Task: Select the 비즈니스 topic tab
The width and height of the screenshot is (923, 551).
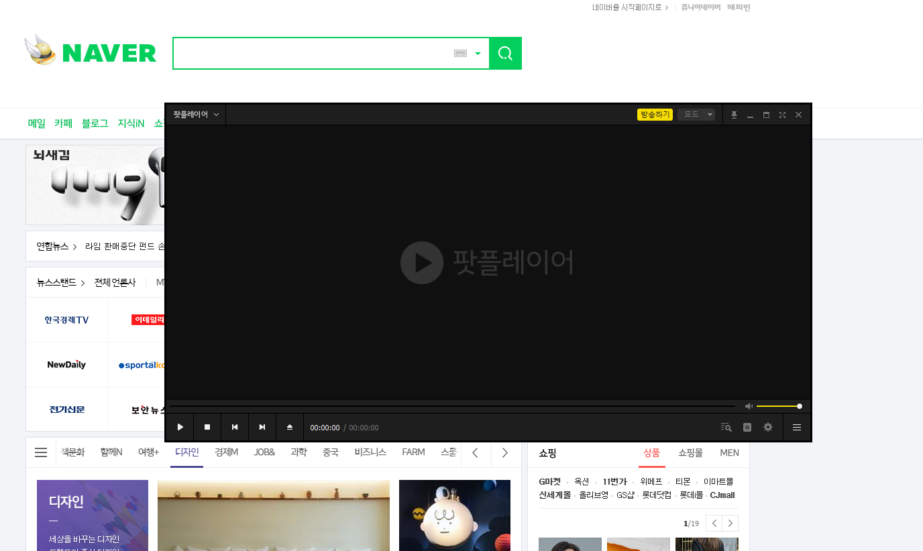Action: 370,452
